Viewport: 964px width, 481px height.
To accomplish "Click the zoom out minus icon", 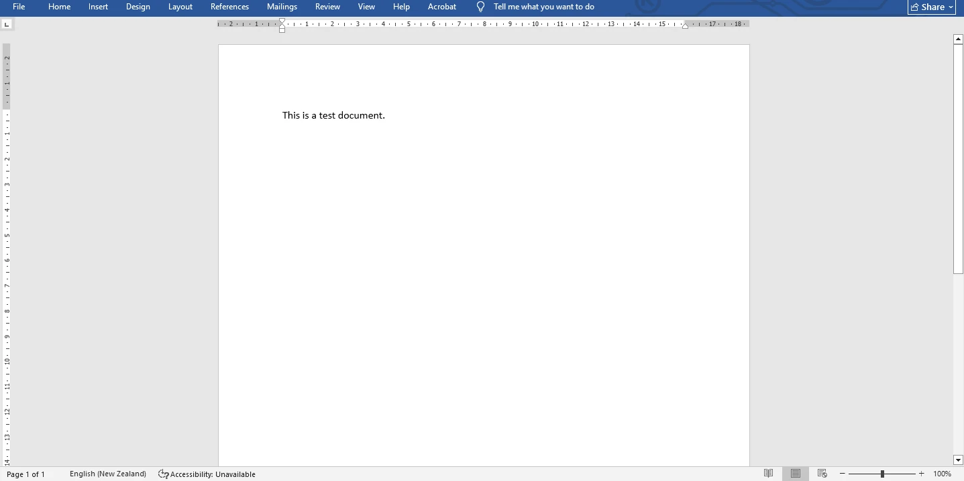I will click(x=843, y=474).
